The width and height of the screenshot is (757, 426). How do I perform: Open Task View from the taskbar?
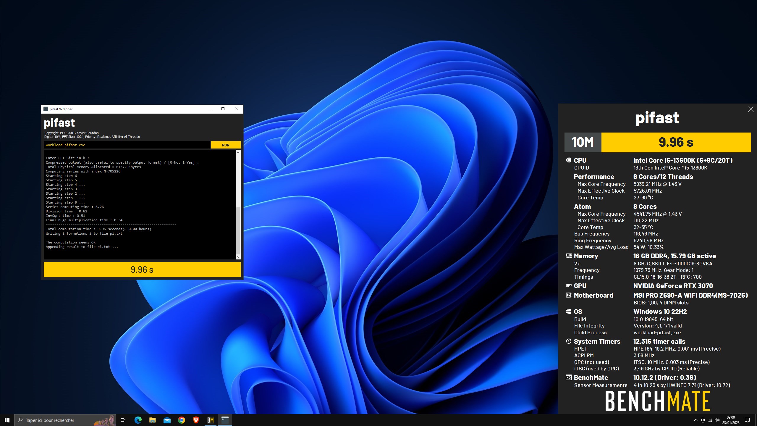coord(123,420)
